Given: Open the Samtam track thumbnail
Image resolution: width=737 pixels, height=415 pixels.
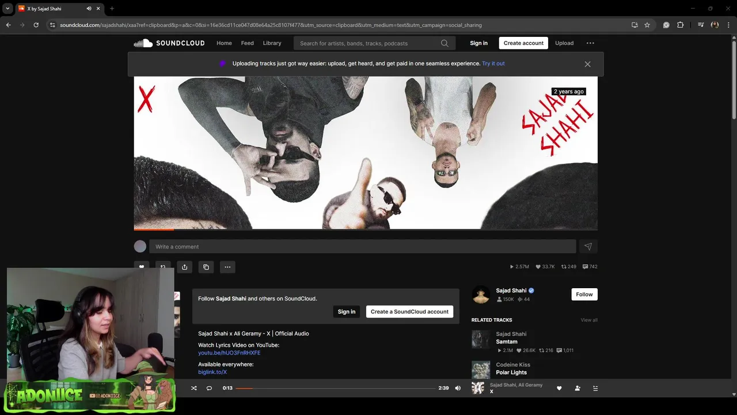Looking at the screenshot, I should [481, 339].
